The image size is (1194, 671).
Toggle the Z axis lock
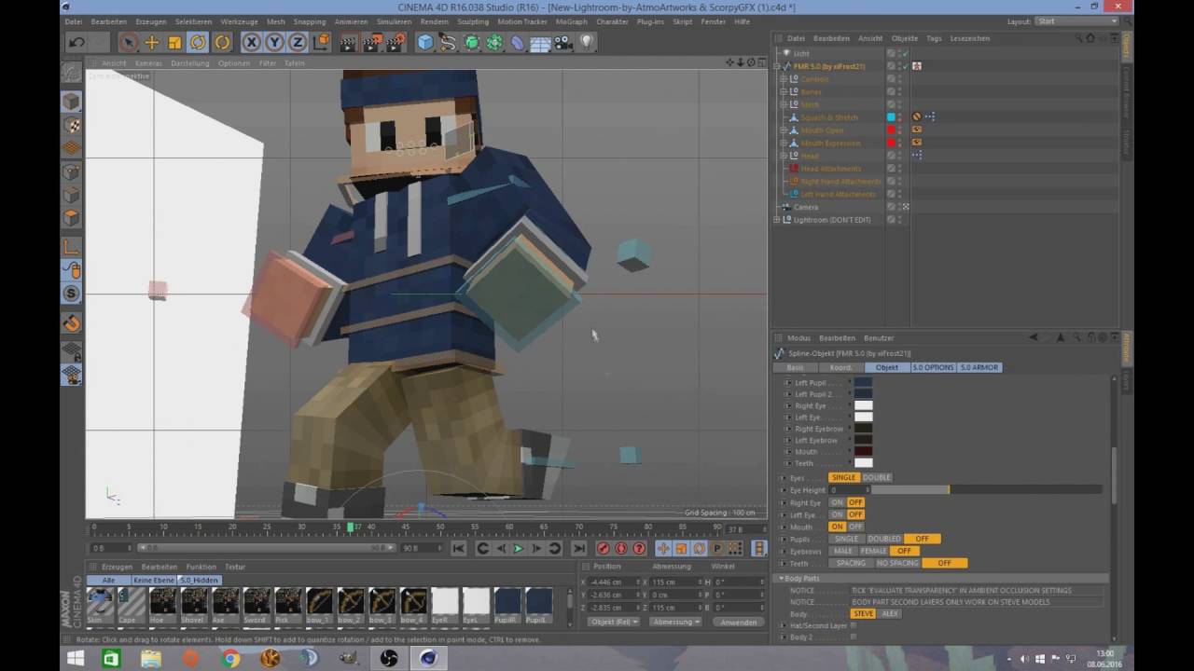[x=298, y=42]
